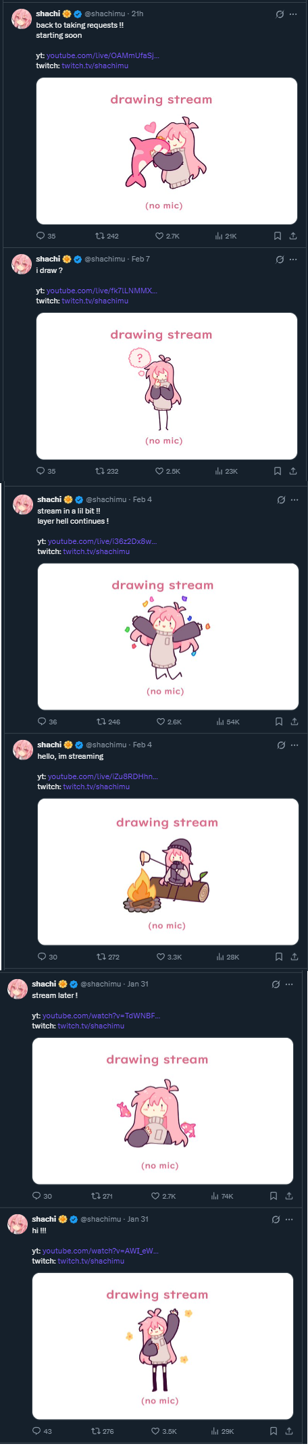Viewport: 308px width, 1446px height.
Task: Open more options on 'back to taking requests' tweet
Action: [x=293, y=14]
